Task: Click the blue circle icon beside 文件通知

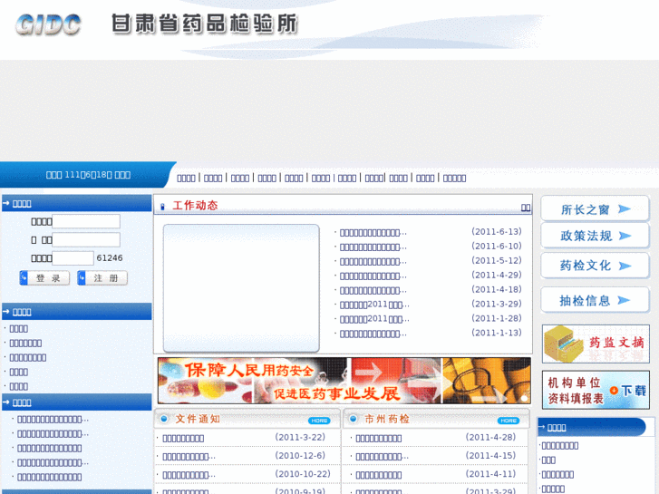Action: (164, 419)
